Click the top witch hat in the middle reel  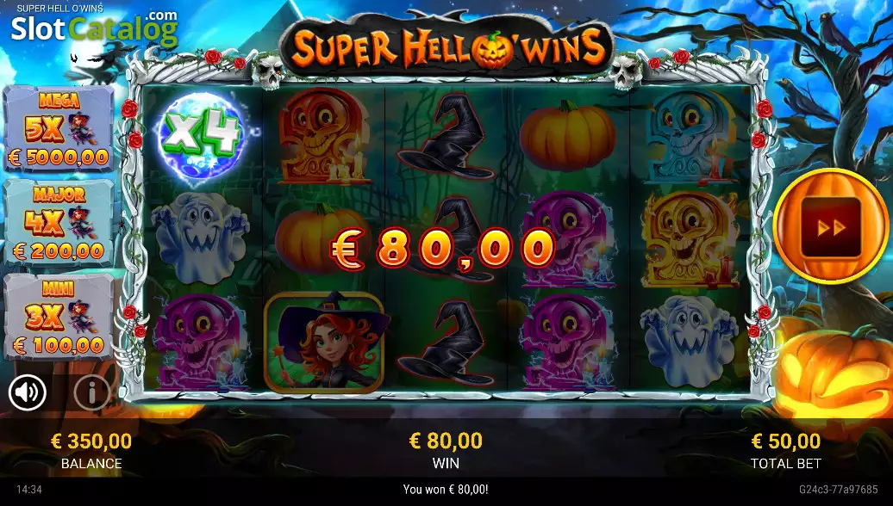pos(446,137)
